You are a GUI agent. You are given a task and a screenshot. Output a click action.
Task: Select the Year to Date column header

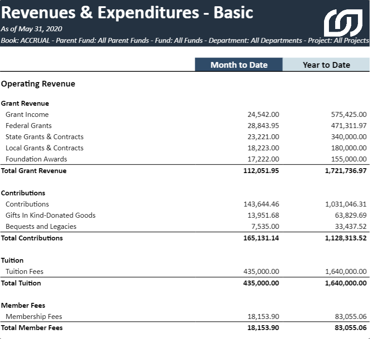pyautogui.click(x=326, y=65)
